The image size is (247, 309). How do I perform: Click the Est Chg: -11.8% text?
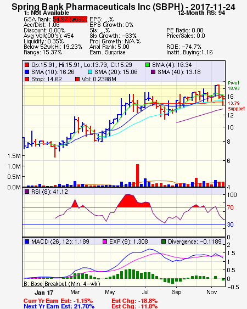point(134,306)
